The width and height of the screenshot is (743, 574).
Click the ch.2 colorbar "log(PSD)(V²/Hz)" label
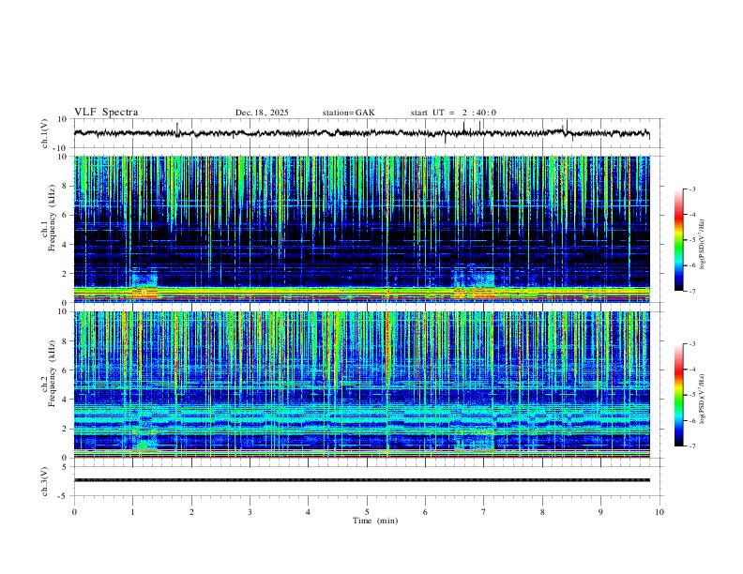(x=702, y=400)
